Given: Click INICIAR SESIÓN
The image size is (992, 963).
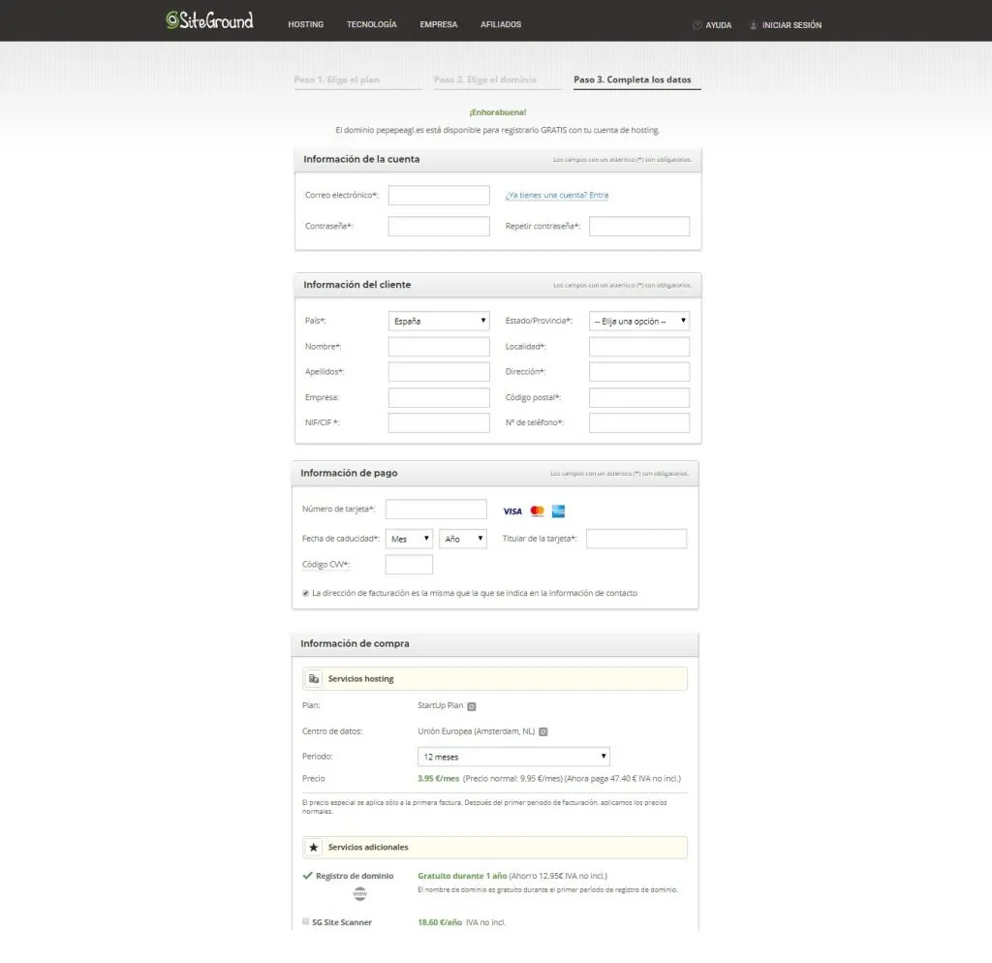Looking at the screenshot, I should (x=790, y=25).
